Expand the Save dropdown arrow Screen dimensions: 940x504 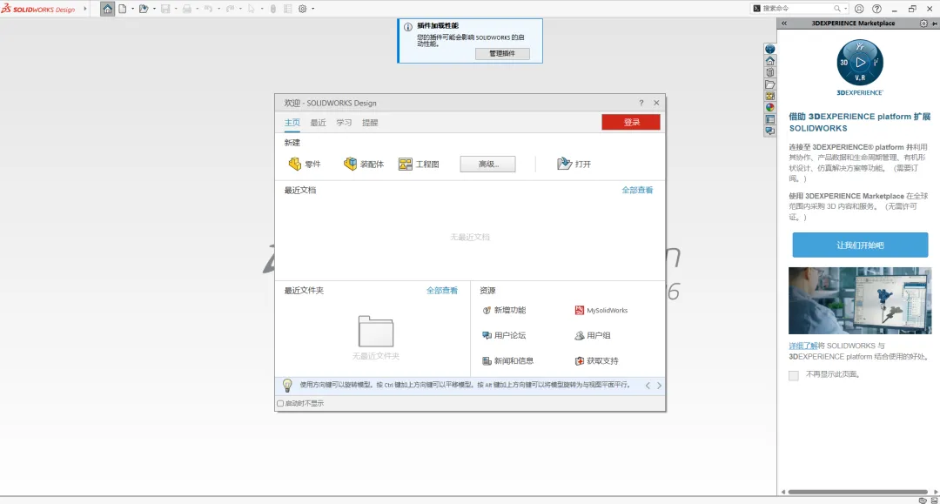point(176,9)
